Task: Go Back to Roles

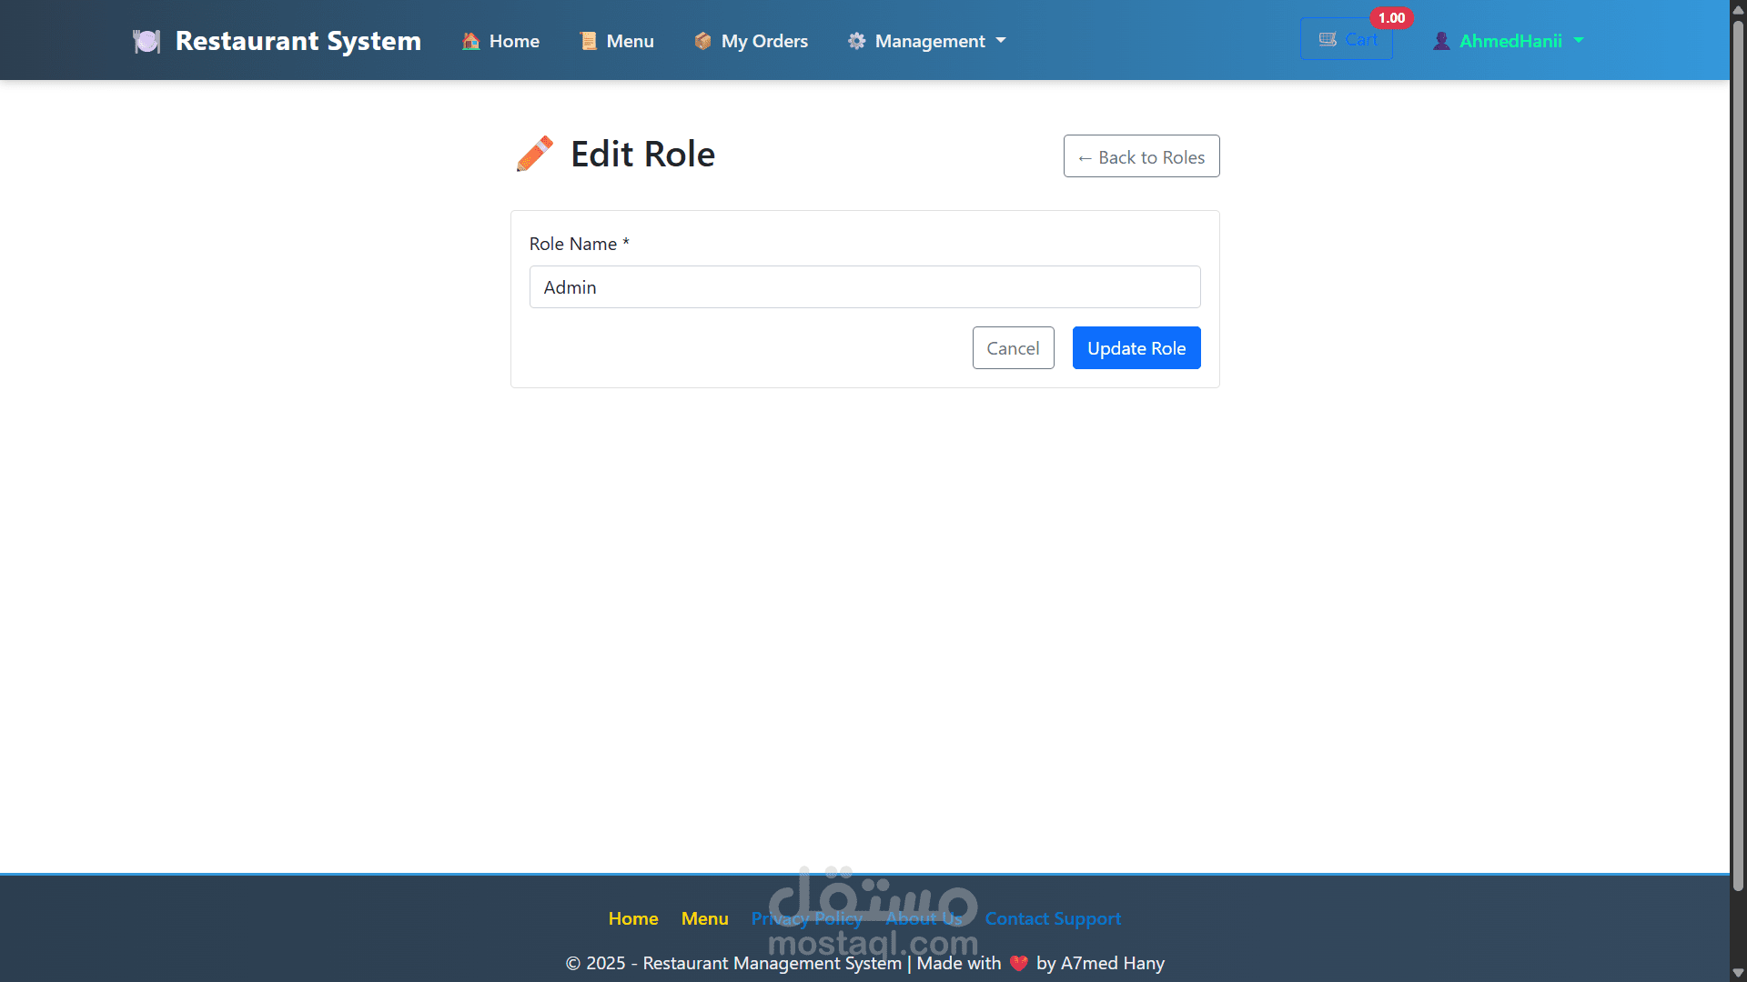Action: click(x=1141, y=157)
